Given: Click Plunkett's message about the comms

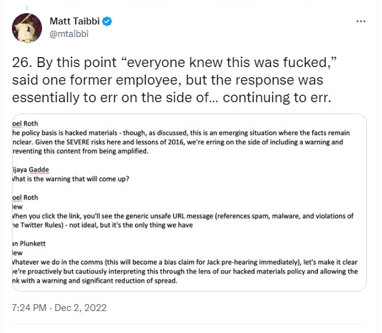Looking at the screenshot, I should (185, 272).
